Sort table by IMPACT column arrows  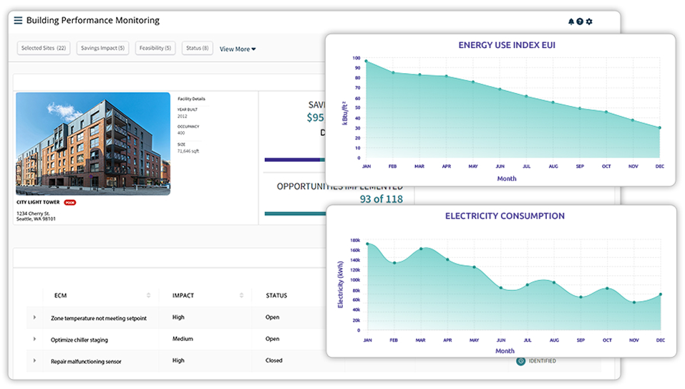point(242,295)
